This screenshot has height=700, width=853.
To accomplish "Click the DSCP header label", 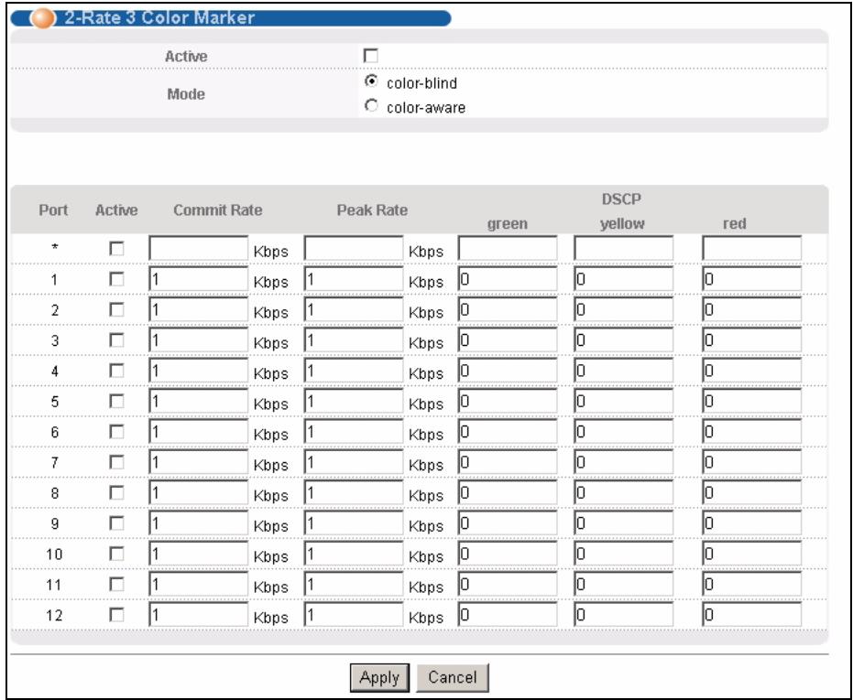I will point(621,199).
